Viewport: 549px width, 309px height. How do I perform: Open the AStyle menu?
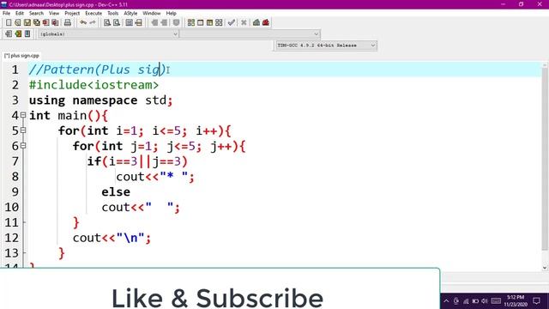coord(130,14)
